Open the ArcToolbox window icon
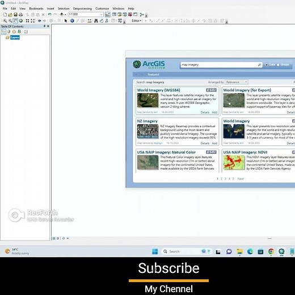Screen dimensions: 295x295 tap(130, 15)
